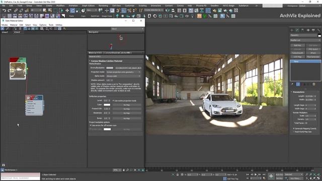Open the Workspaces Default dropdown

[310, 6]
